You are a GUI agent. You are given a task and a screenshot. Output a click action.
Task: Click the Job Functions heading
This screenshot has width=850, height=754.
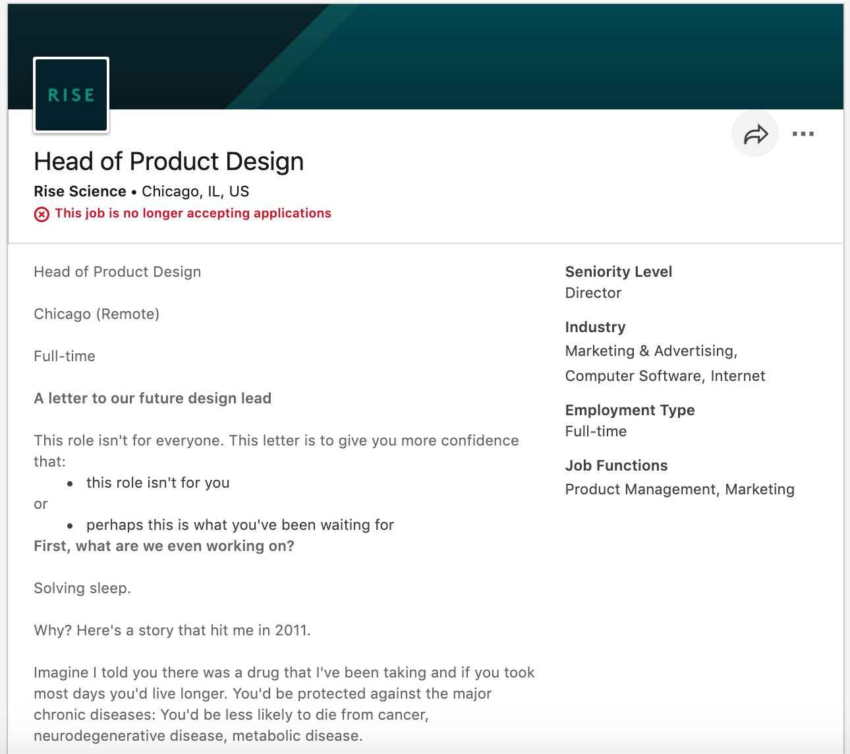pyautogui.click(x=616, y=465)
